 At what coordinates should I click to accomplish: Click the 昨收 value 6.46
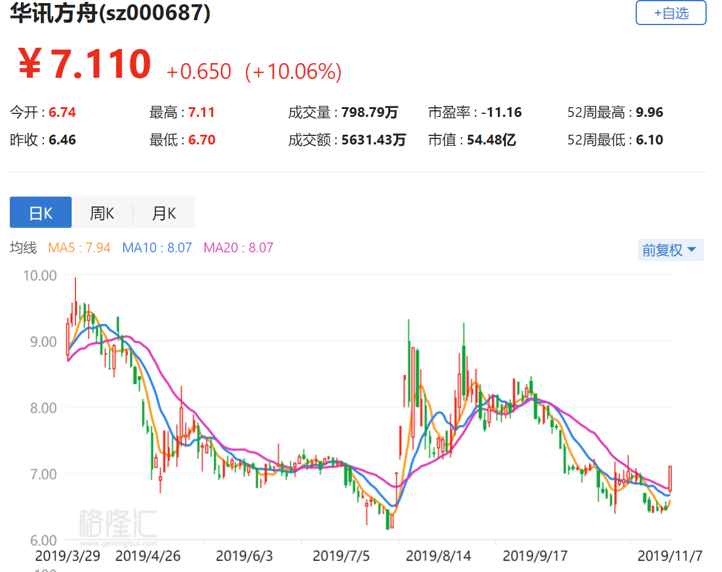pos(62,140)
